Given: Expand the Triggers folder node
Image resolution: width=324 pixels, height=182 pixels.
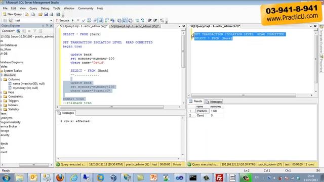Looking at the screenshot, I should tap(1, 101).
